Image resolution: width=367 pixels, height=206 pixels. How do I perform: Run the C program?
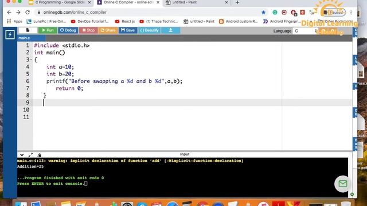[x=48, y=30]
